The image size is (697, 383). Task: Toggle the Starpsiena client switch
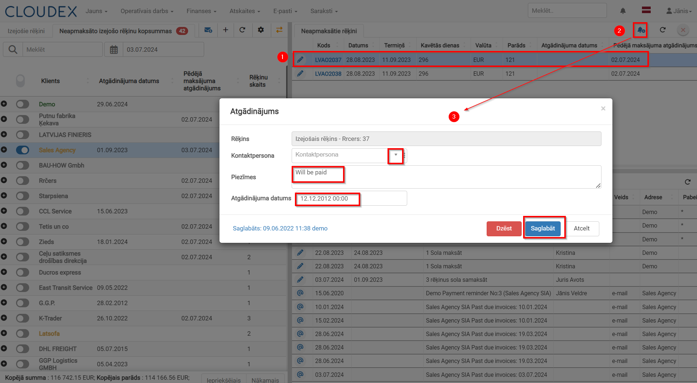coord(23,196)
